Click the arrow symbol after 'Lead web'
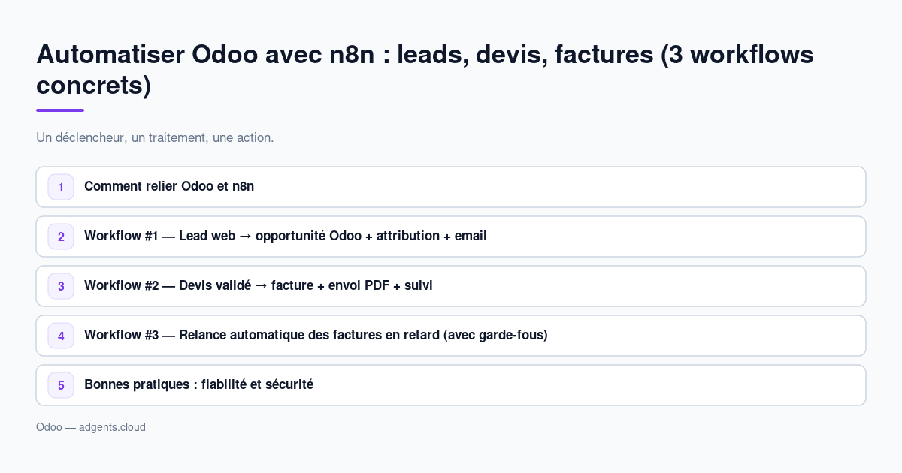The image size is (902, 473). pyautogui.click(x=245, y=236)
